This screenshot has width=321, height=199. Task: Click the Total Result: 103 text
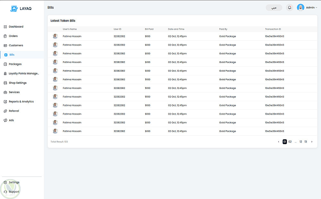click(59, 142)
